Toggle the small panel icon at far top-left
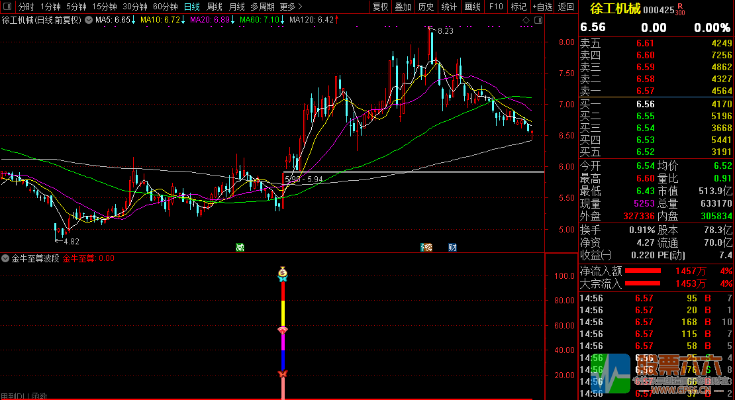 [7, 7]
